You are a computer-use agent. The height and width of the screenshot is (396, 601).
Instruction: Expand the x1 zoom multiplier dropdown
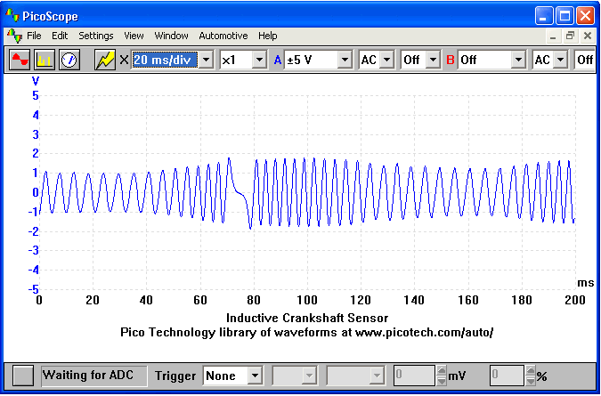pos(259,61)
